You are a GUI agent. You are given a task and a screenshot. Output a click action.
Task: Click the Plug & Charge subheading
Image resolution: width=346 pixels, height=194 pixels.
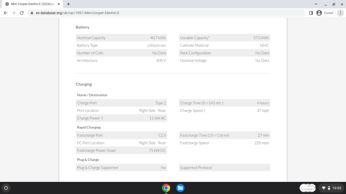(88, 160)
